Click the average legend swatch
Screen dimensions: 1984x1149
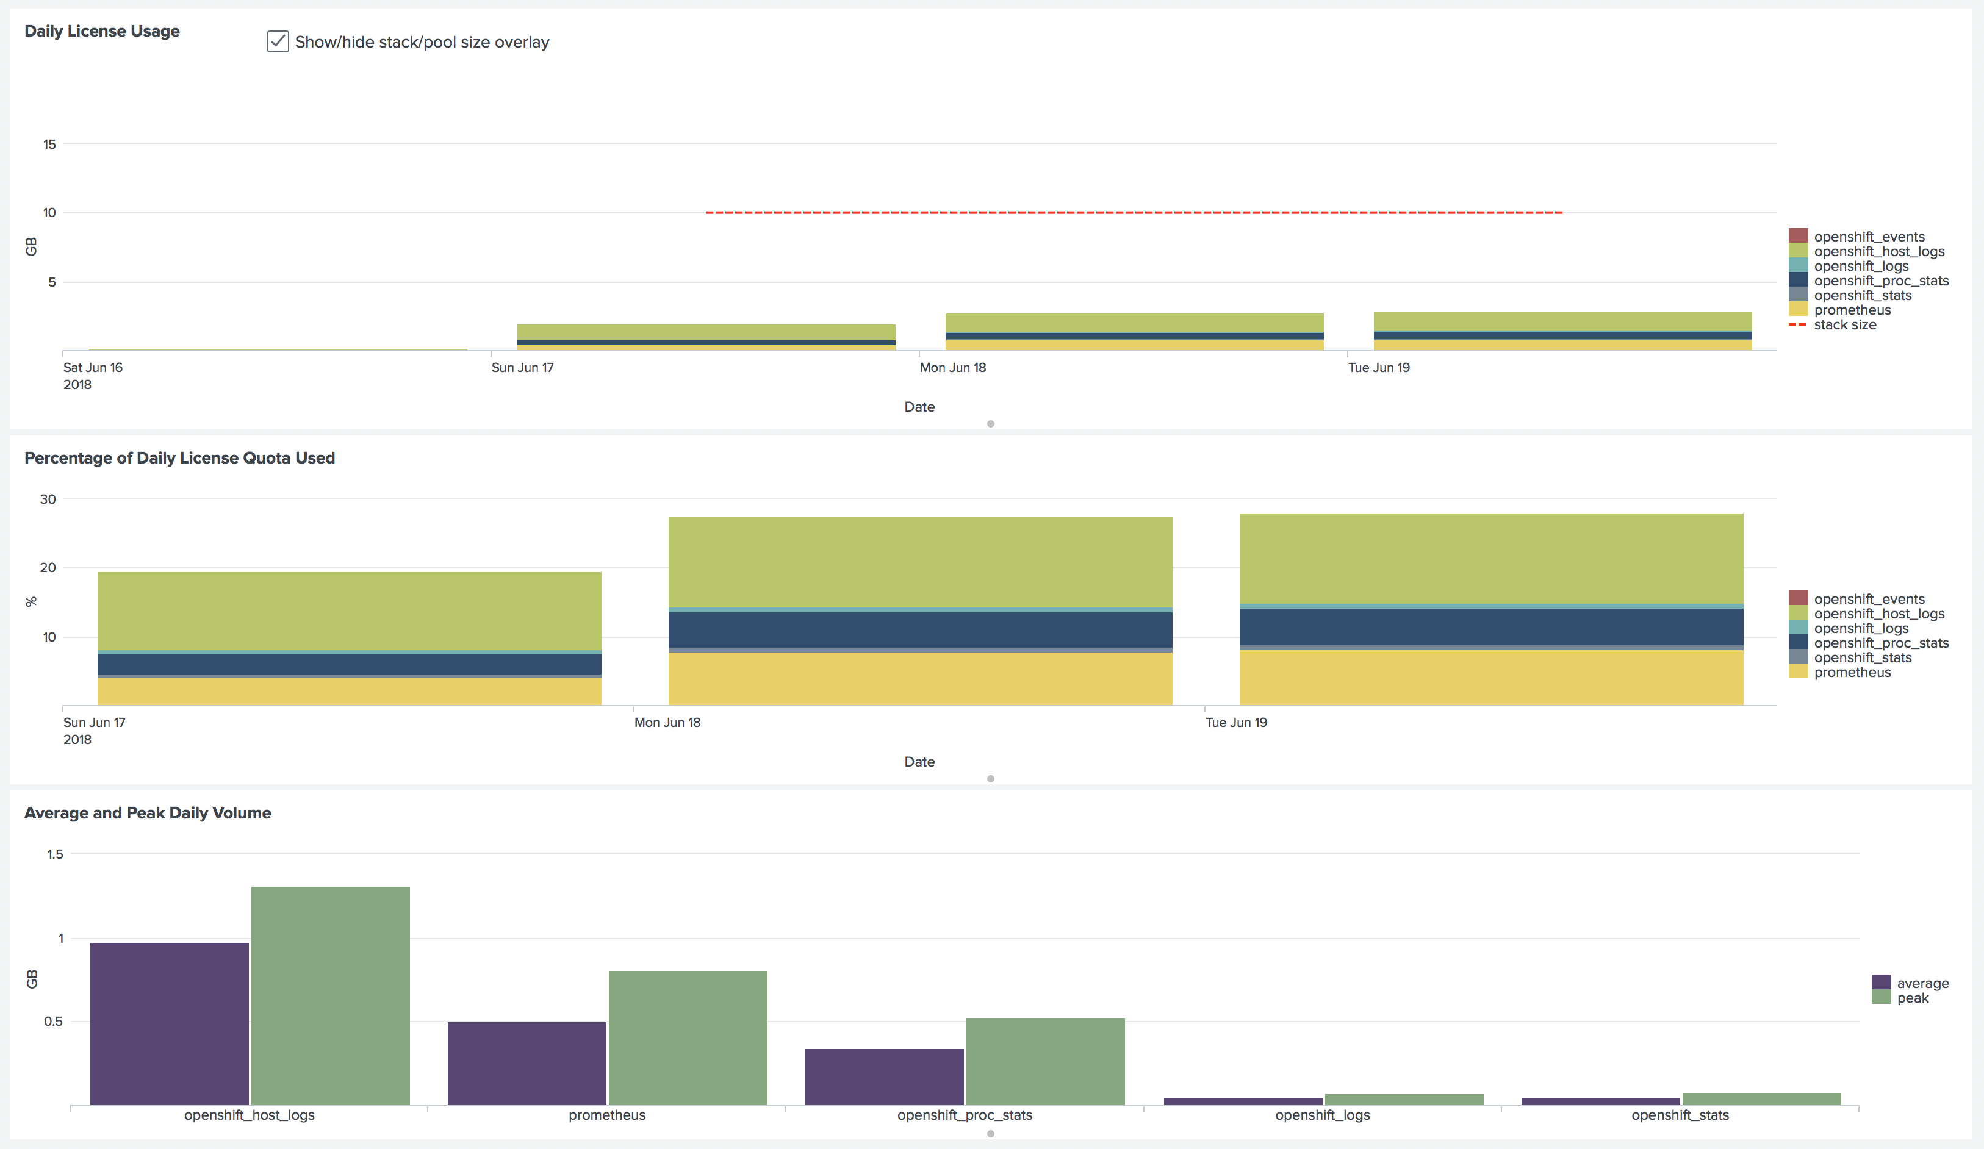(1881, 982)
